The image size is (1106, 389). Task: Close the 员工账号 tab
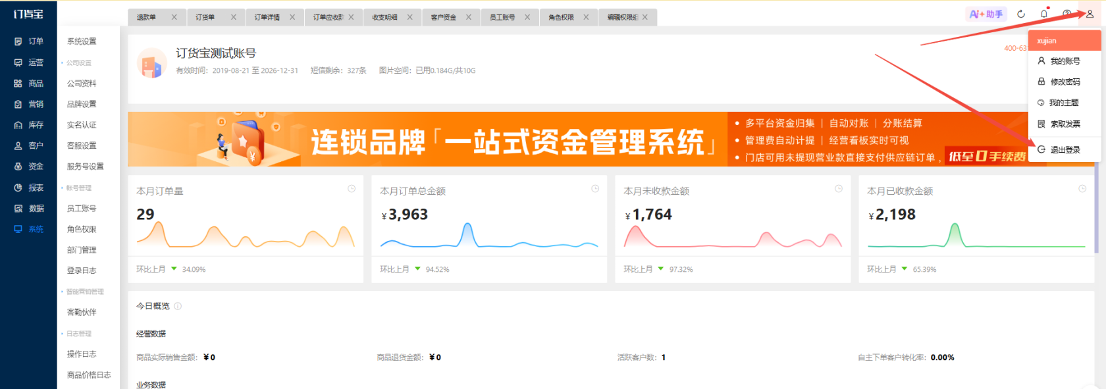coord(527,17)
